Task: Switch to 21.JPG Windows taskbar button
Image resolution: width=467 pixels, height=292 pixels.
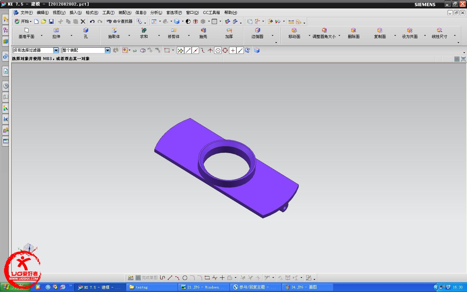Action: coord(204,287)
